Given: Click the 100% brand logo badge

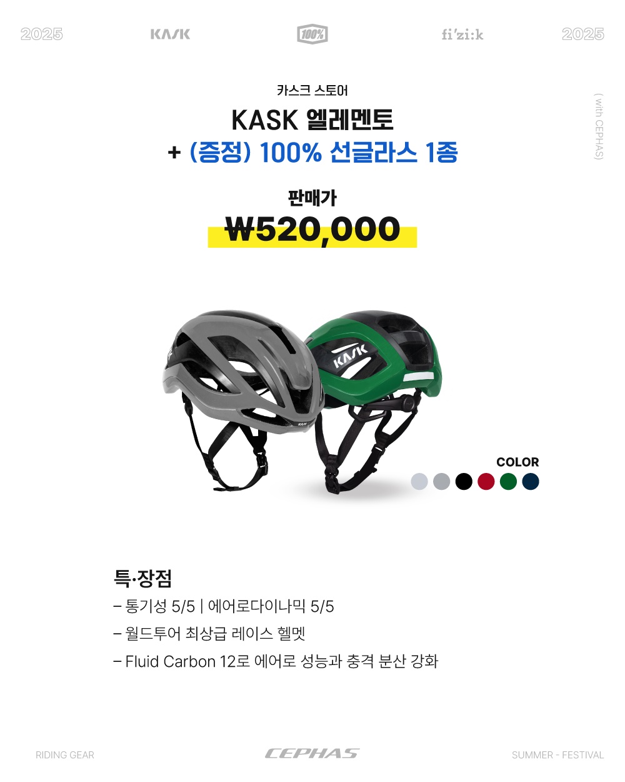Looking at the screenshot, I should (x=312, y=34).
